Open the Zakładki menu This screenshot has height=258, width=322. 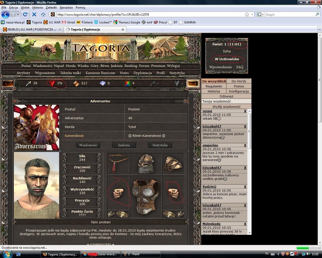point(51,8)
